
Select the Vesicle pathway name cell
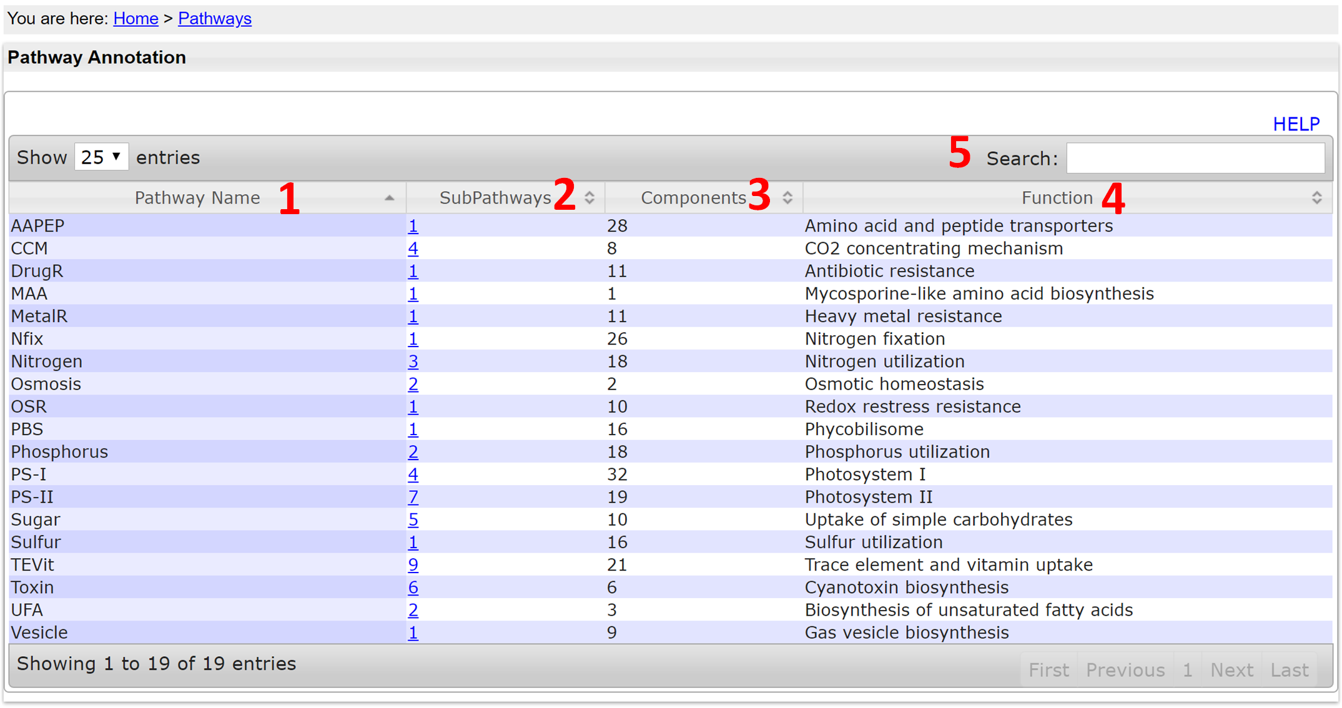coord(207,632)
